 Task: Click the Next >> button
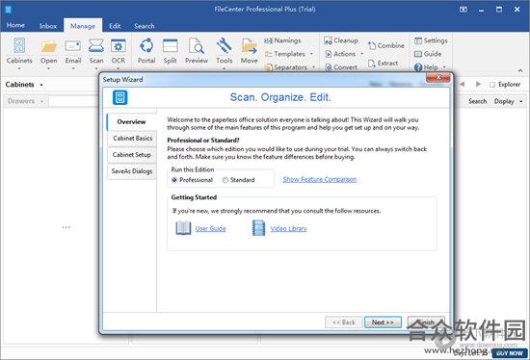(383, 322)
